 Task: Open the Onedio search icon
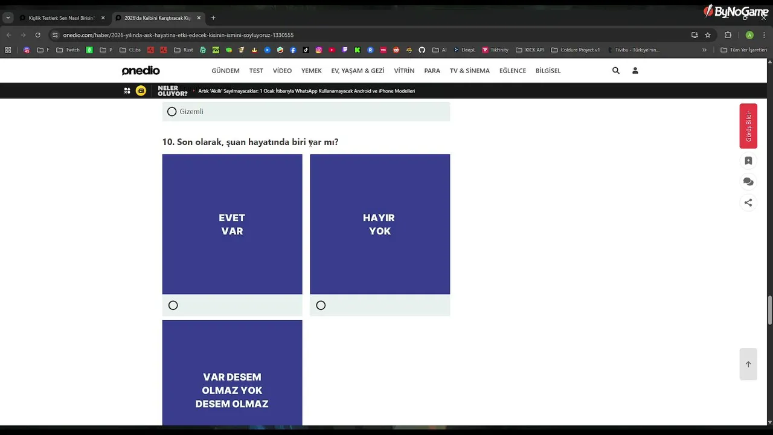point(616,71)
